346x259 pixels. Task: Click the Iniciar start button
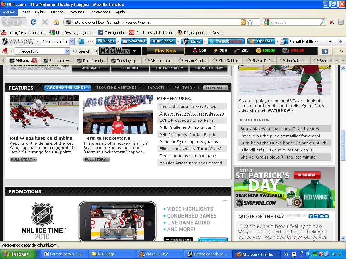(x=18, y=254)
